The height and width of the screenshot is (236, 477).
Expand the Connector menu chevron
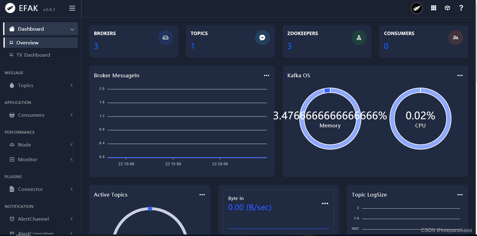coord(72,189)
